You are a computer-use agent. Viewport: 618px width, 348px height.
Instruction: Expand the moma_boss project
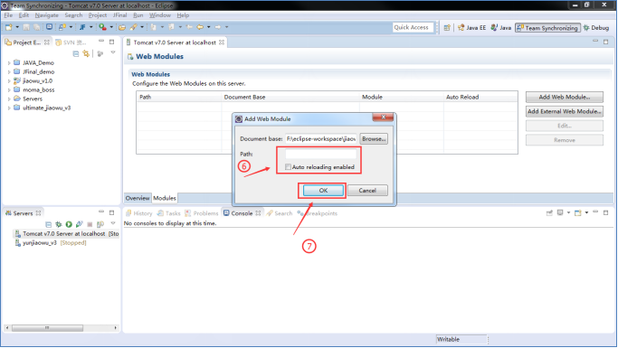coord(9,90)
